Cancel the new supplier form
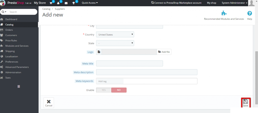 tap(49, 103)
